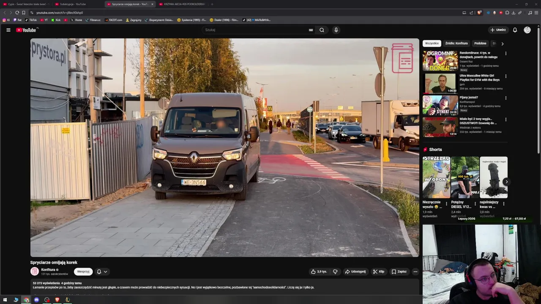Dislike the video
The height and width of the screenshot is (304, 541).
[x=335, y=271]
